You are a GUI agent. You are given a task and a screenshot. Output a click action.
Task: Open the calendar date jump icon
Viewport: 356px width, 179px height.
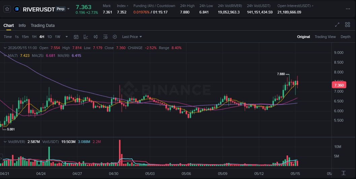click(76, 37)
